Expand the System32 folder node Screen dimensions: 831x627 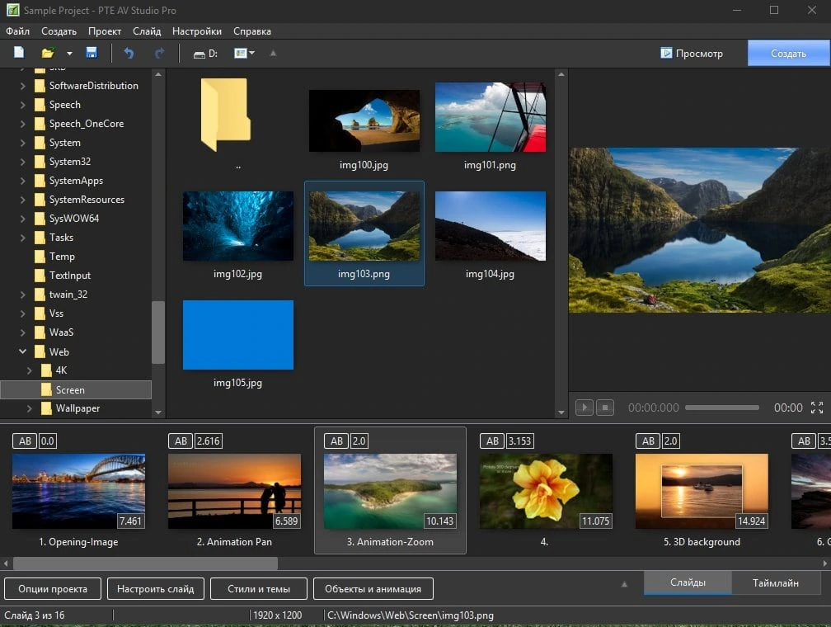click(x=23, y=162)
